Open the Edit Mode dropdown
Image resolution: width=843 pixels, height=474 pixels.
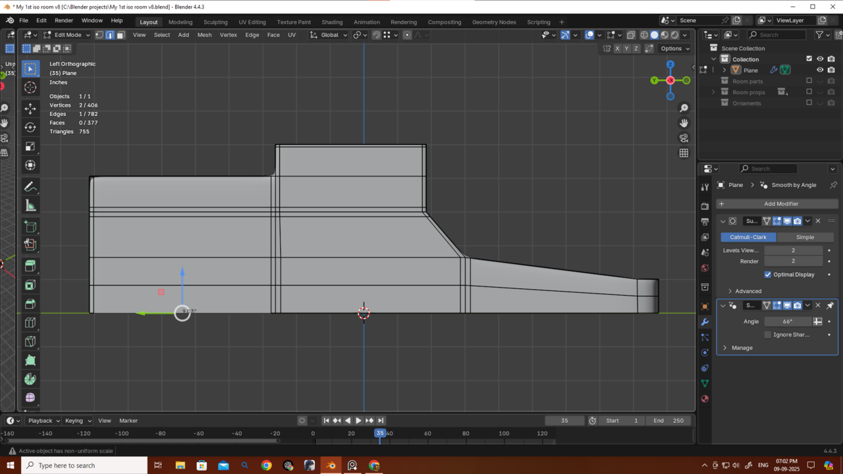tap(67, 35)
